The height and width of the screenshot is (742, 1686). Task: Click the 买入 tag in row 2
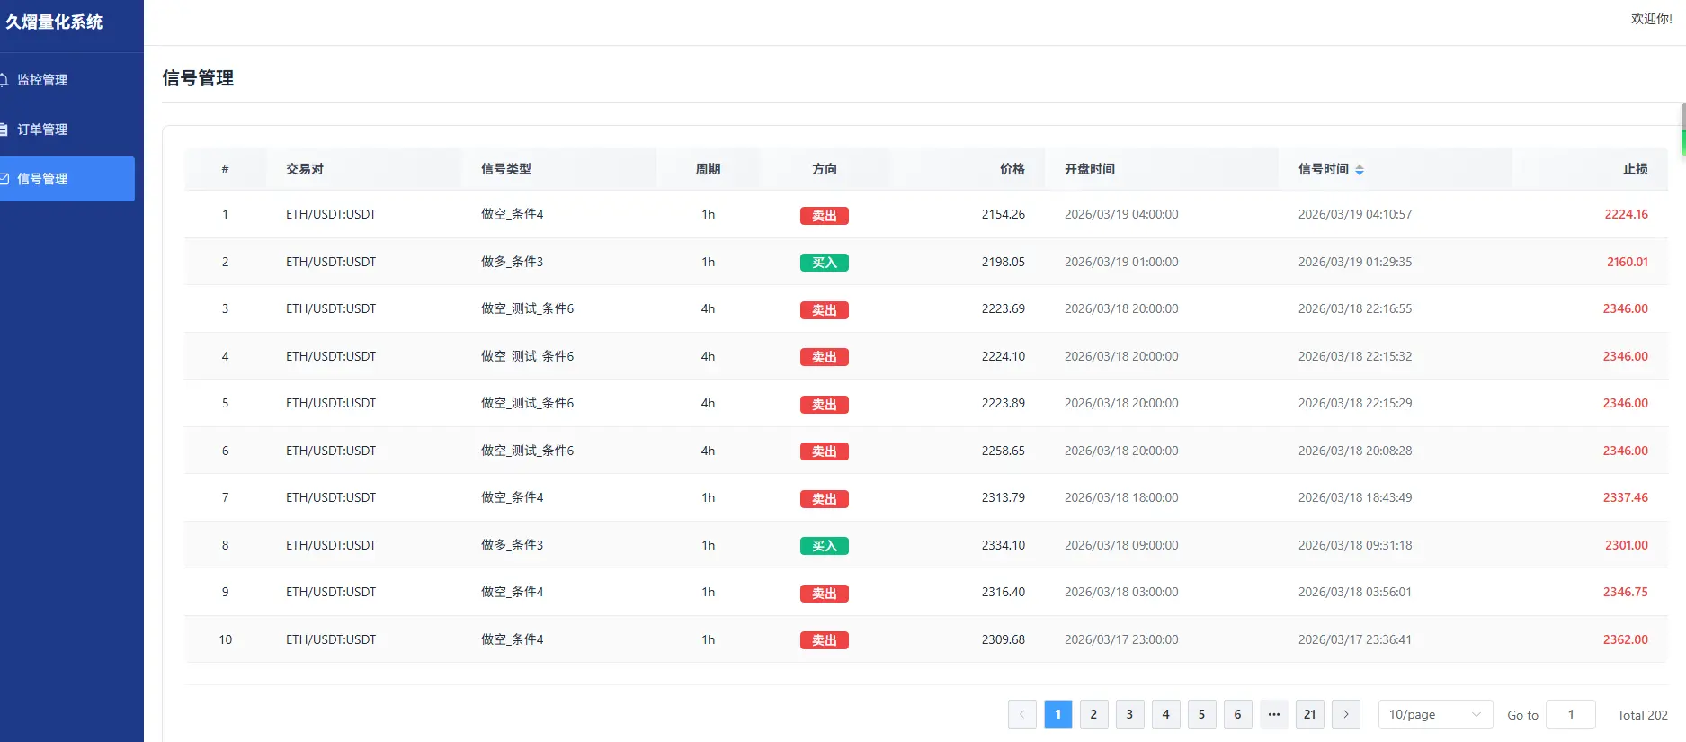point(824,263)
